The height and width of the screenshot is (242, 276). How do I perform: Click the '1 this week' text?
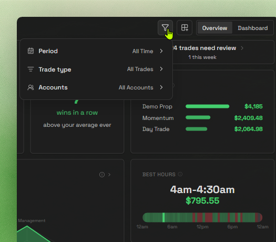click(202, 57)
